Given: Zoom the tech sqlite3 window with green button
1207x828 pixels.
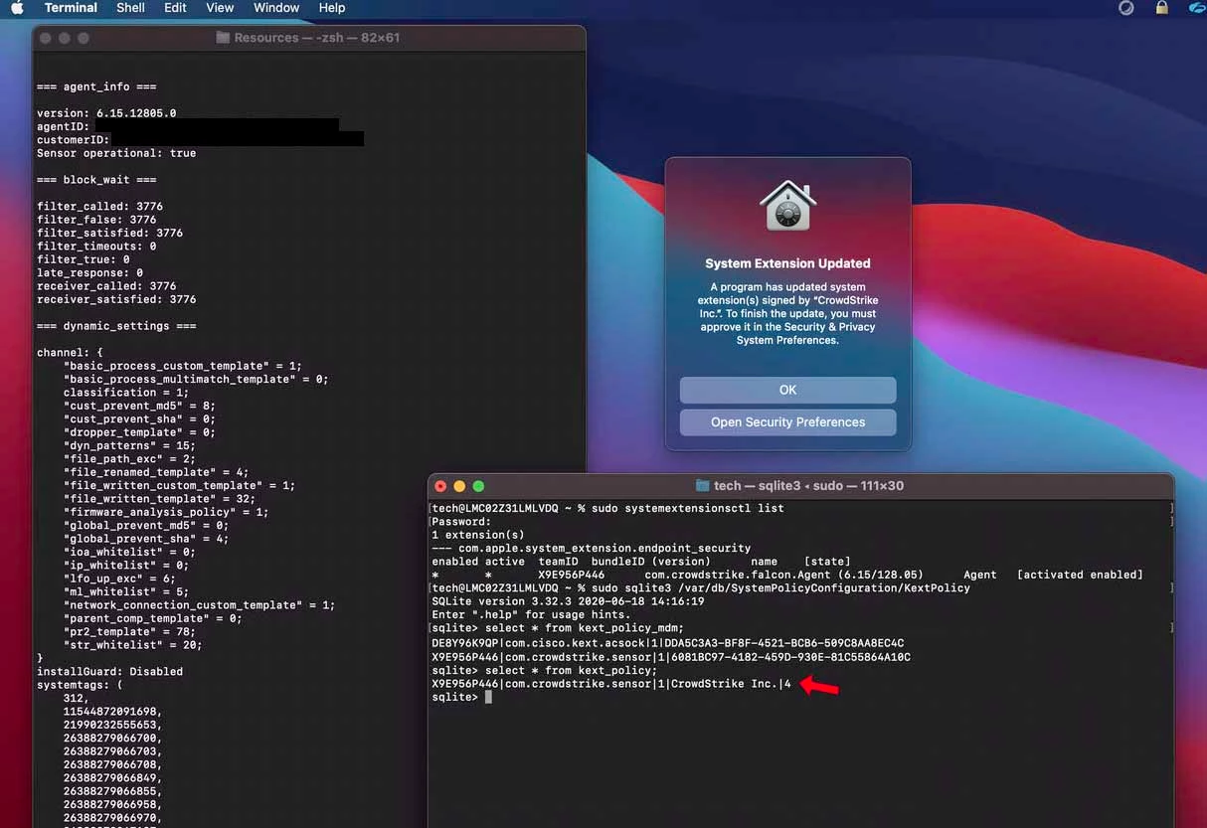Looking at the screenshot, I should (478, 486).
